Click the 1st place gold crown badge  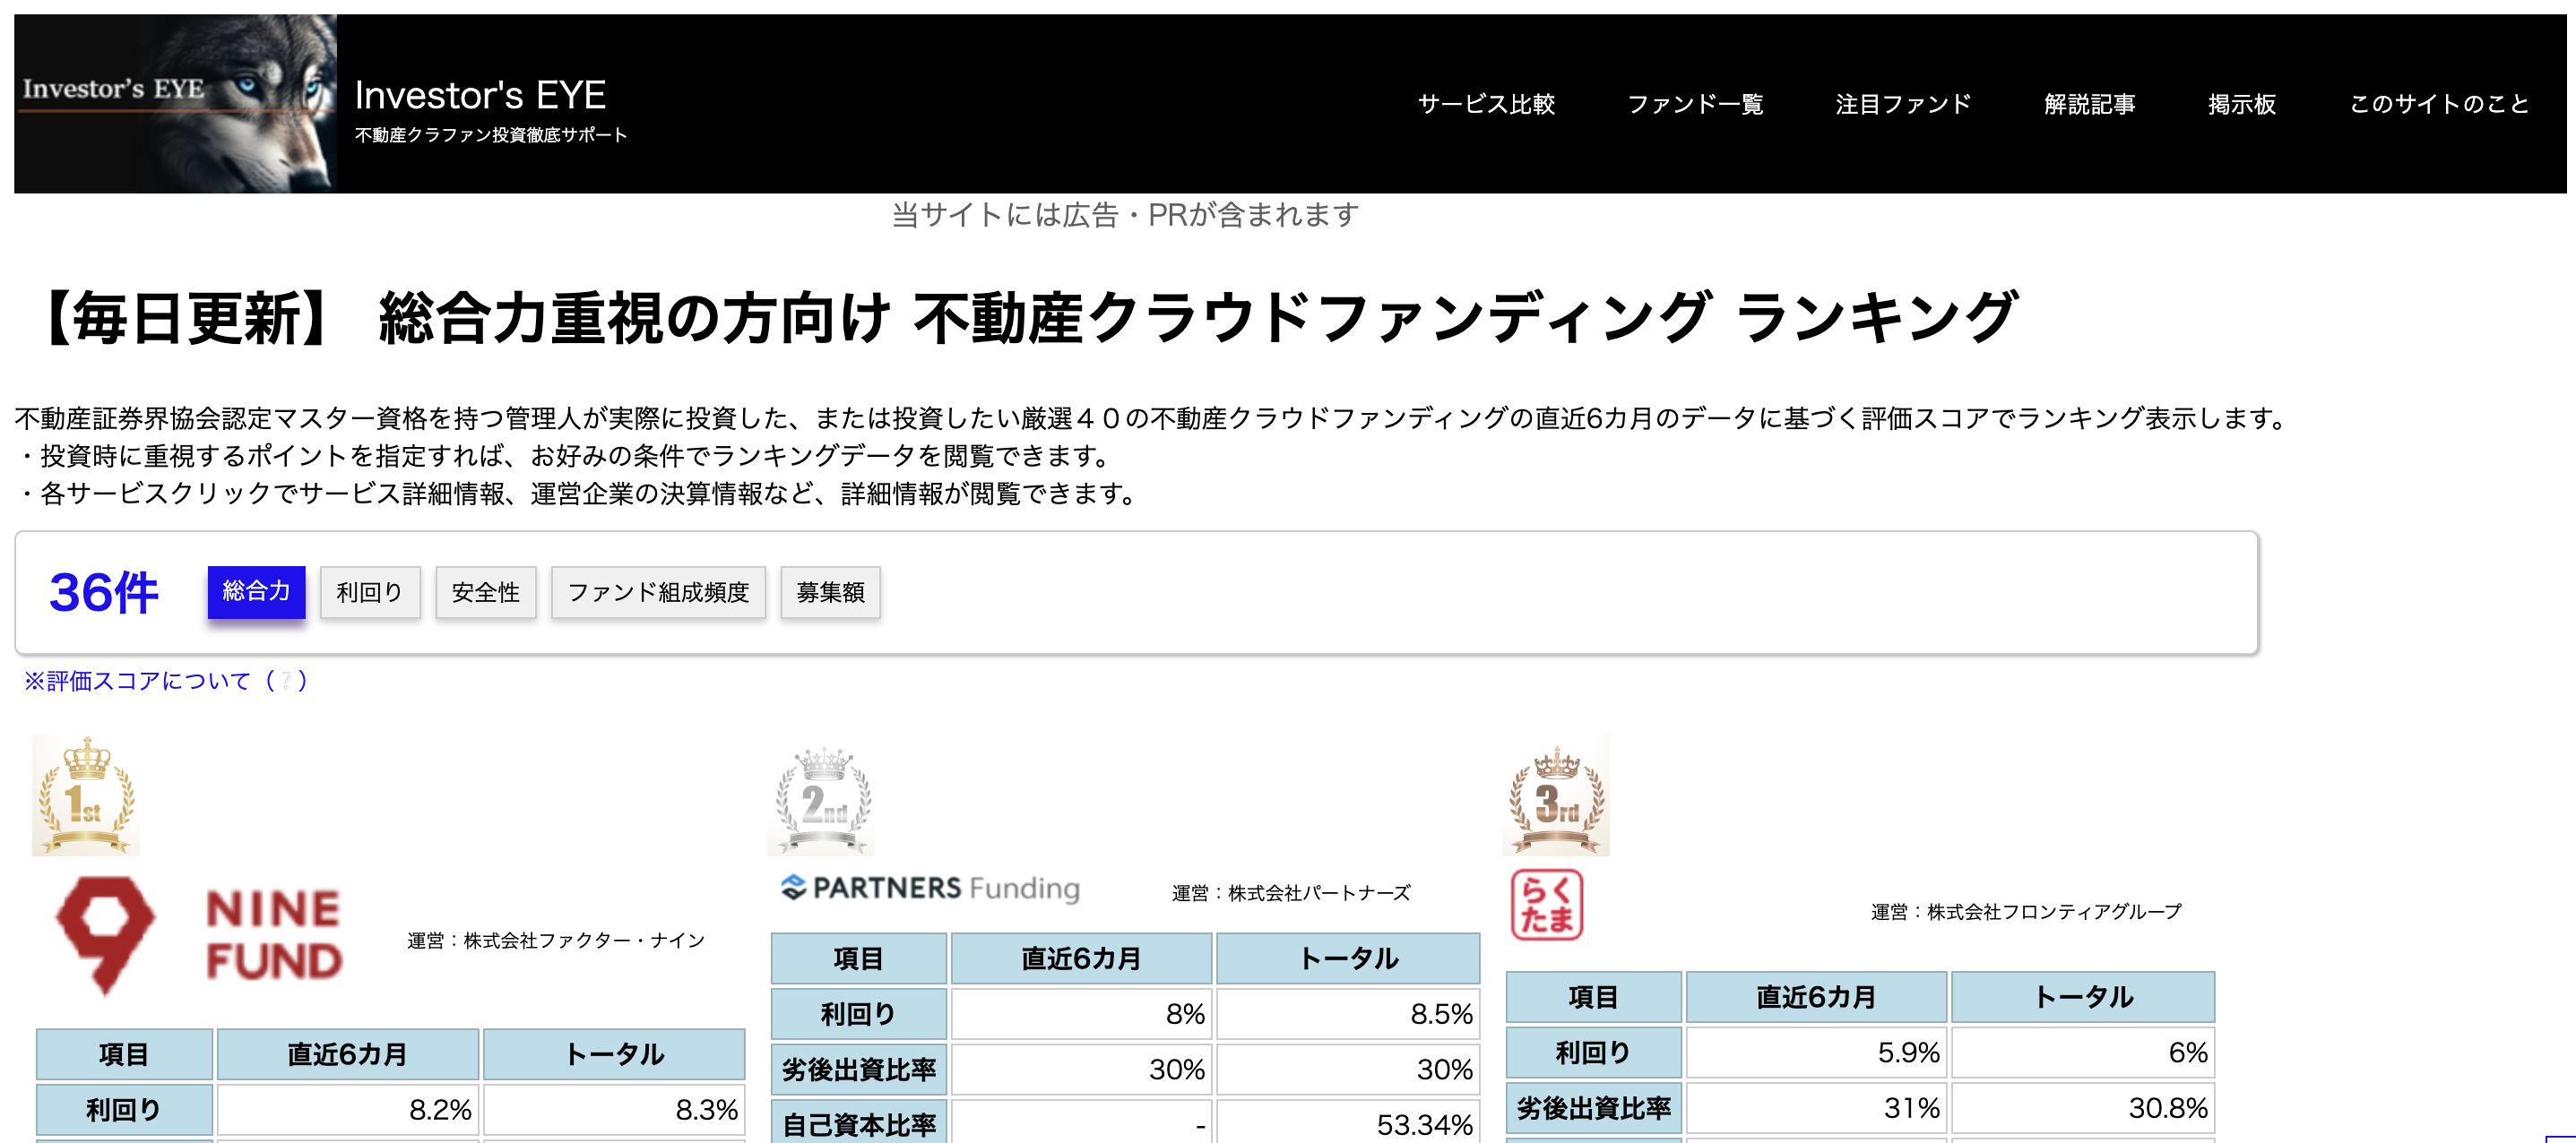[x=86, y=795]
